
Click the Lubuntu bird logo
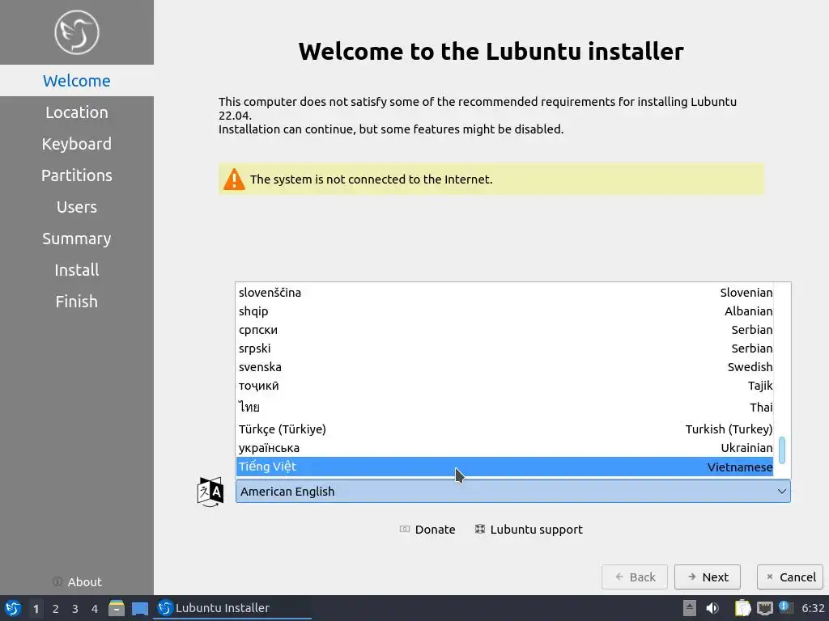(77, 32)
